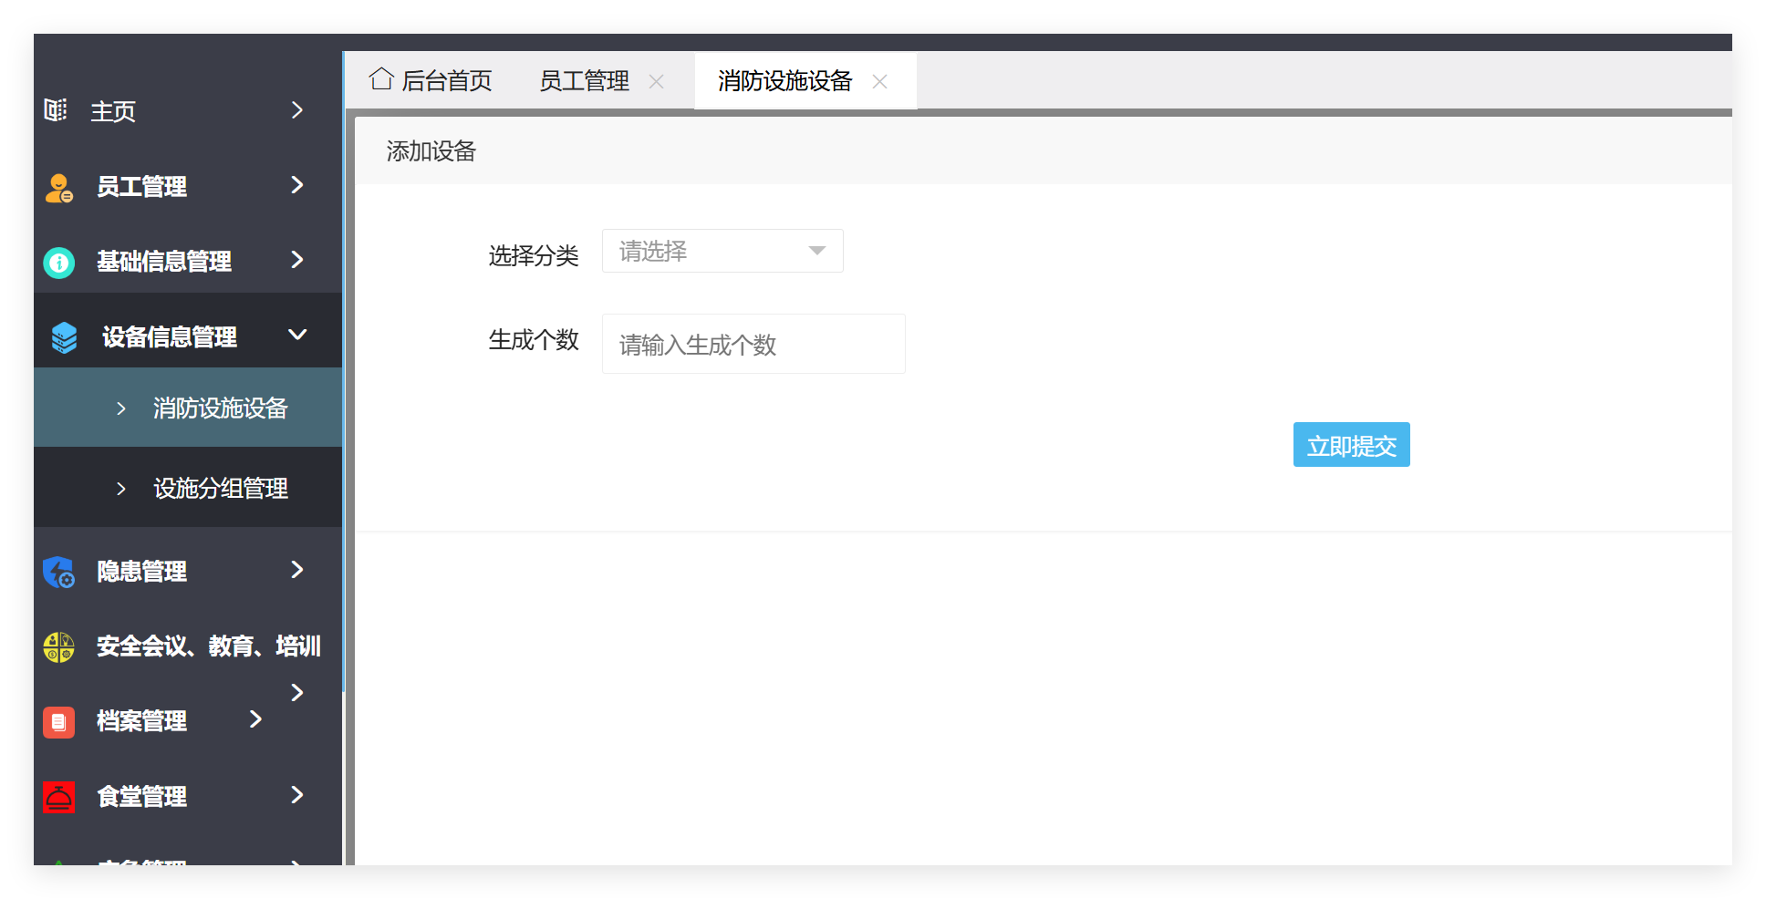Image resolution: width=1766 pixels, height=899 pixels.
Task: Click the 隐患管理 shield icon
Action: coord(57,572)
